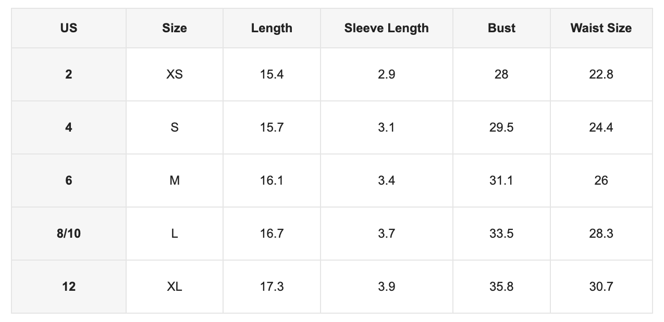
Task: Click the Bust column header
Action: click(x=501, y=28)
